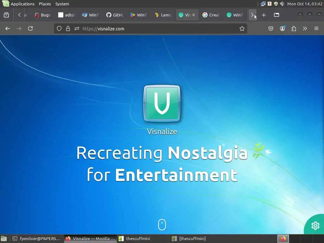324x243 pixels.
Task: View site security padlock info
Action: [68, 28]
